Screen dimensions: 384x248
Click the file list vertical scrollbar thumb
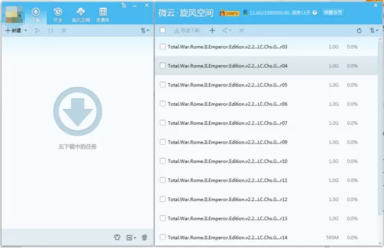coord(380,129)
